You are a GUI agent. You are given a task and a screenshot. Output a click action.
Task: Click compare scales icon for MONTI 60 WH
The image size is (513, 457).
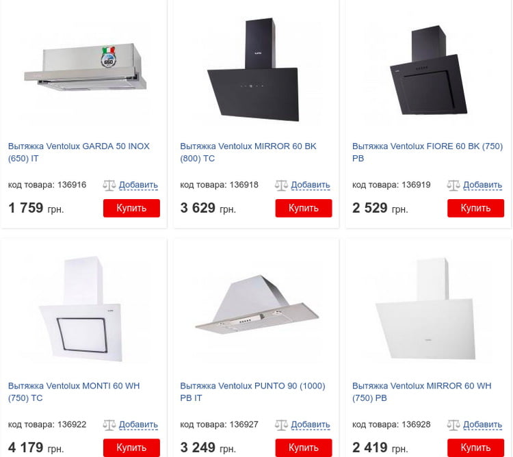109,425
